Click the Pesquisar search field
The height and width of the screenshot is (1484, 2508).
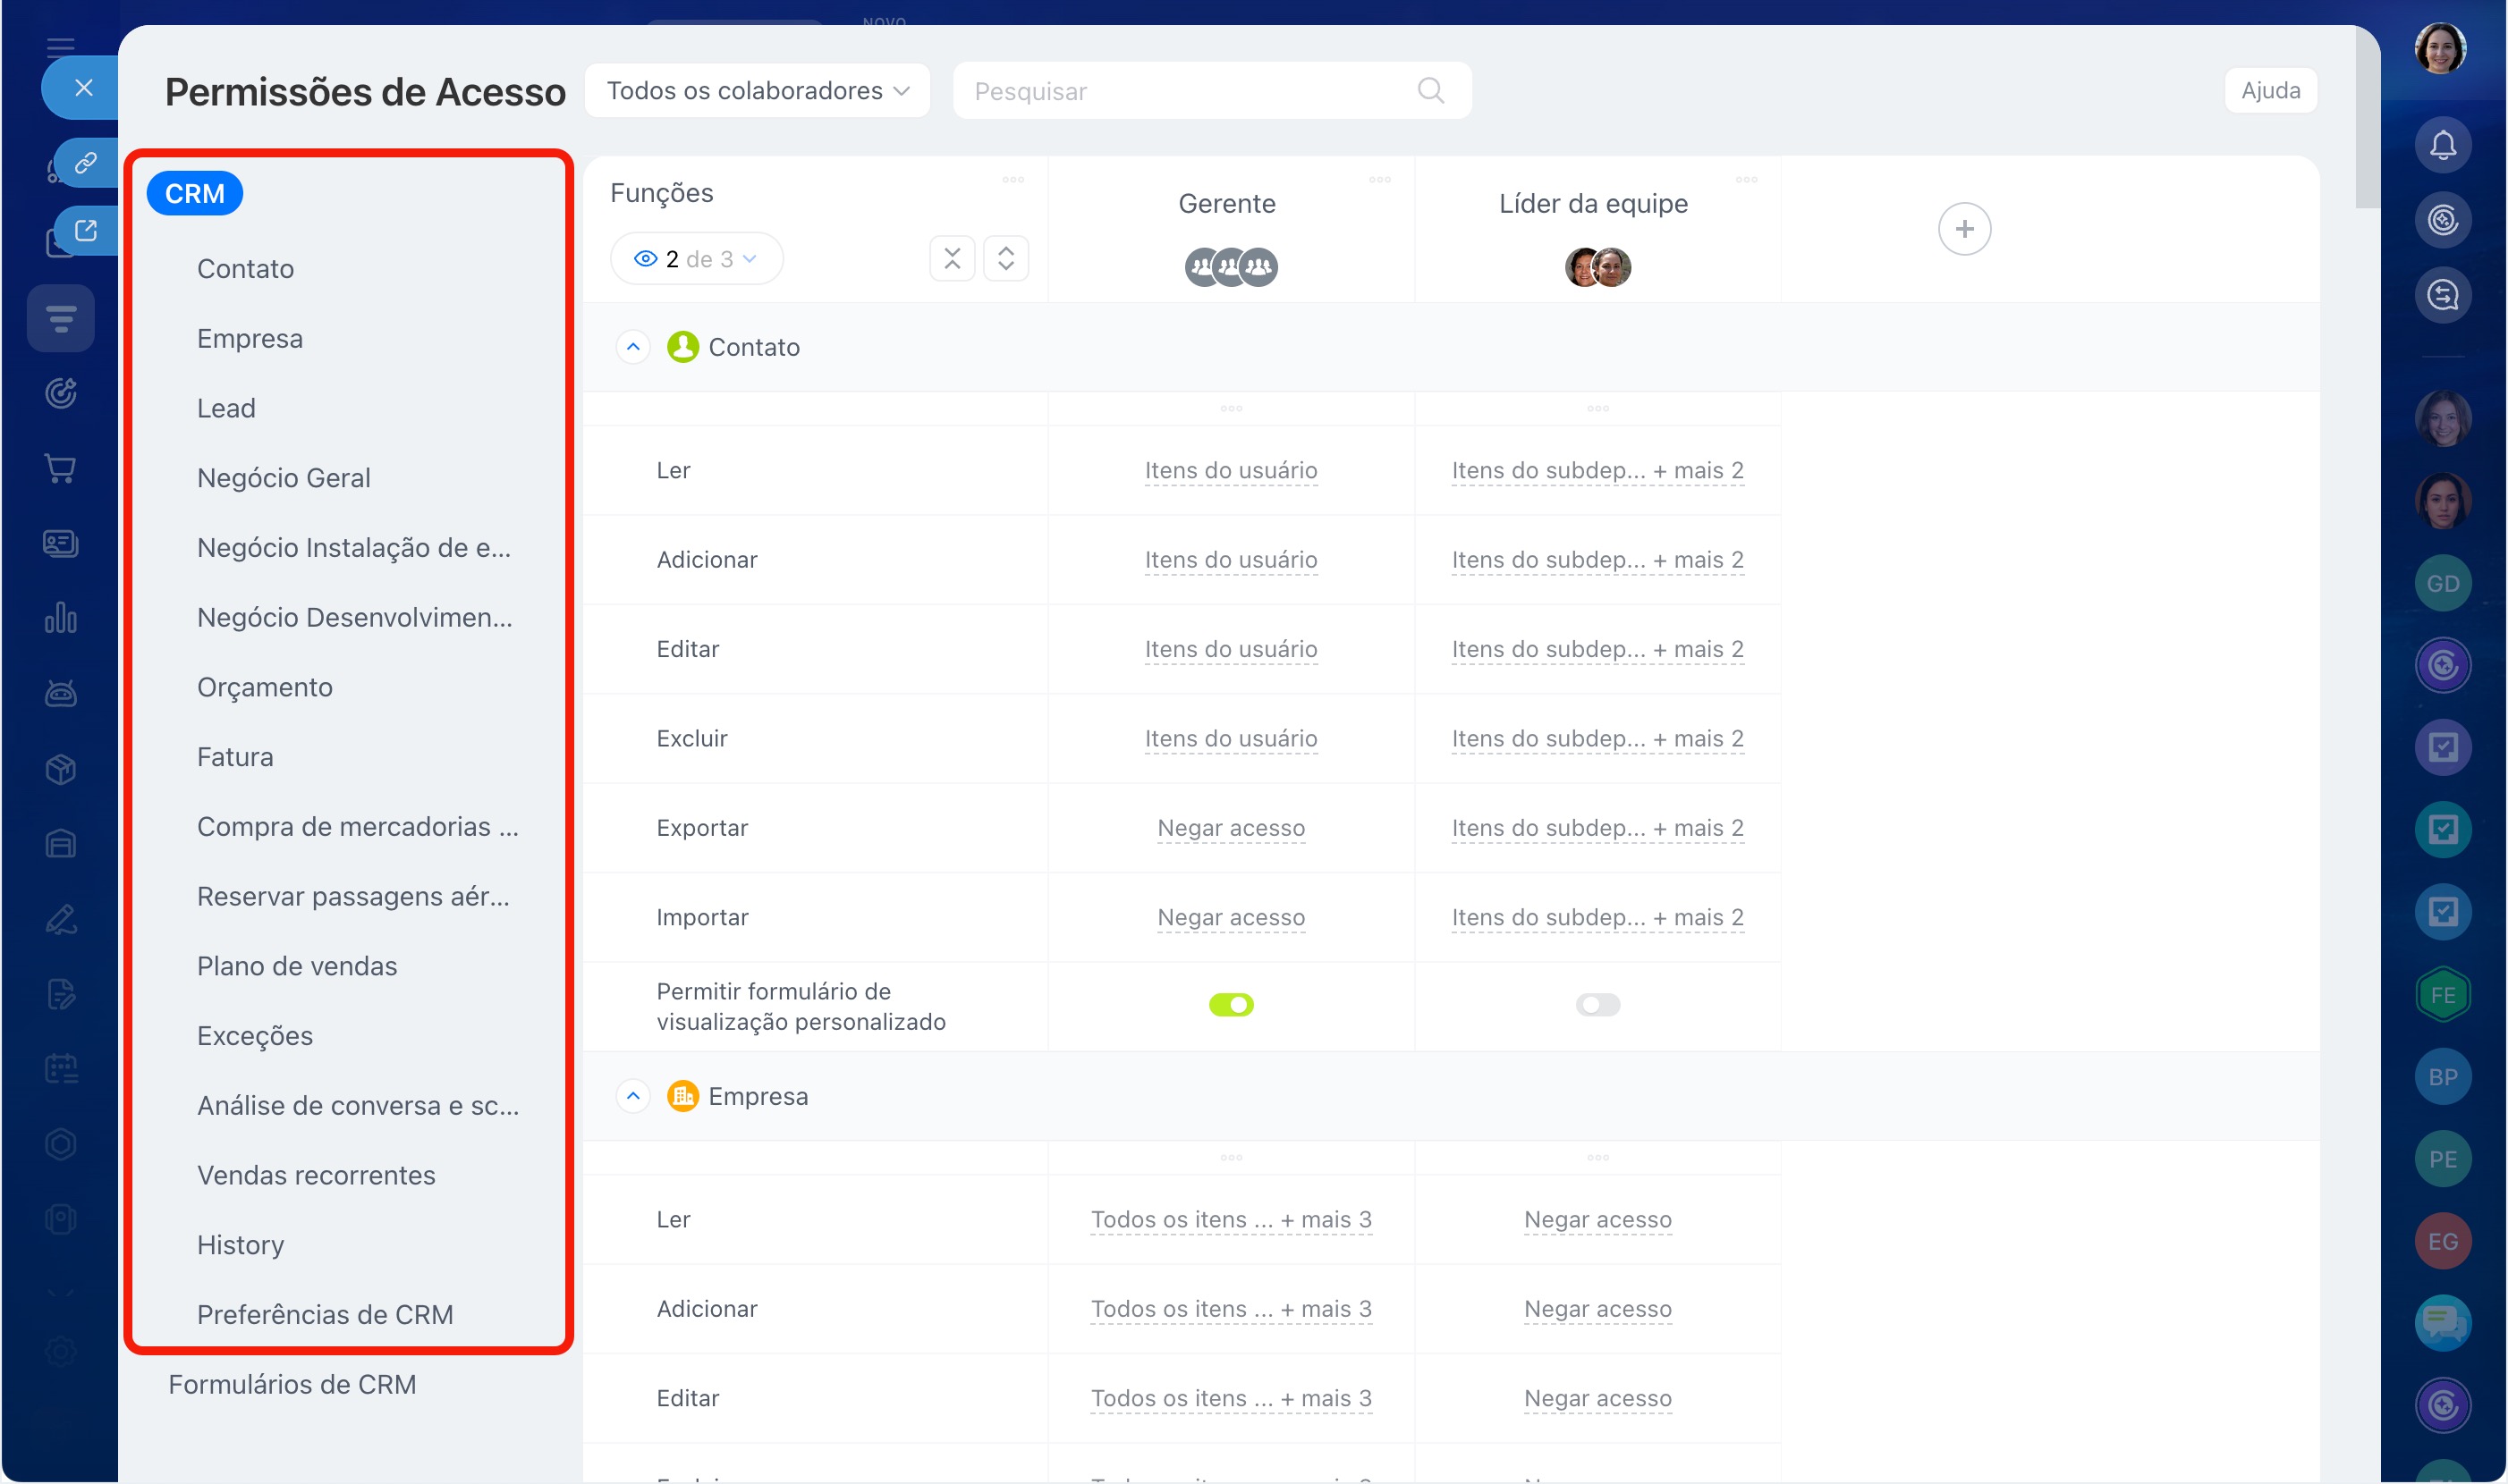pyautogui.click(x=1181, y=91)
